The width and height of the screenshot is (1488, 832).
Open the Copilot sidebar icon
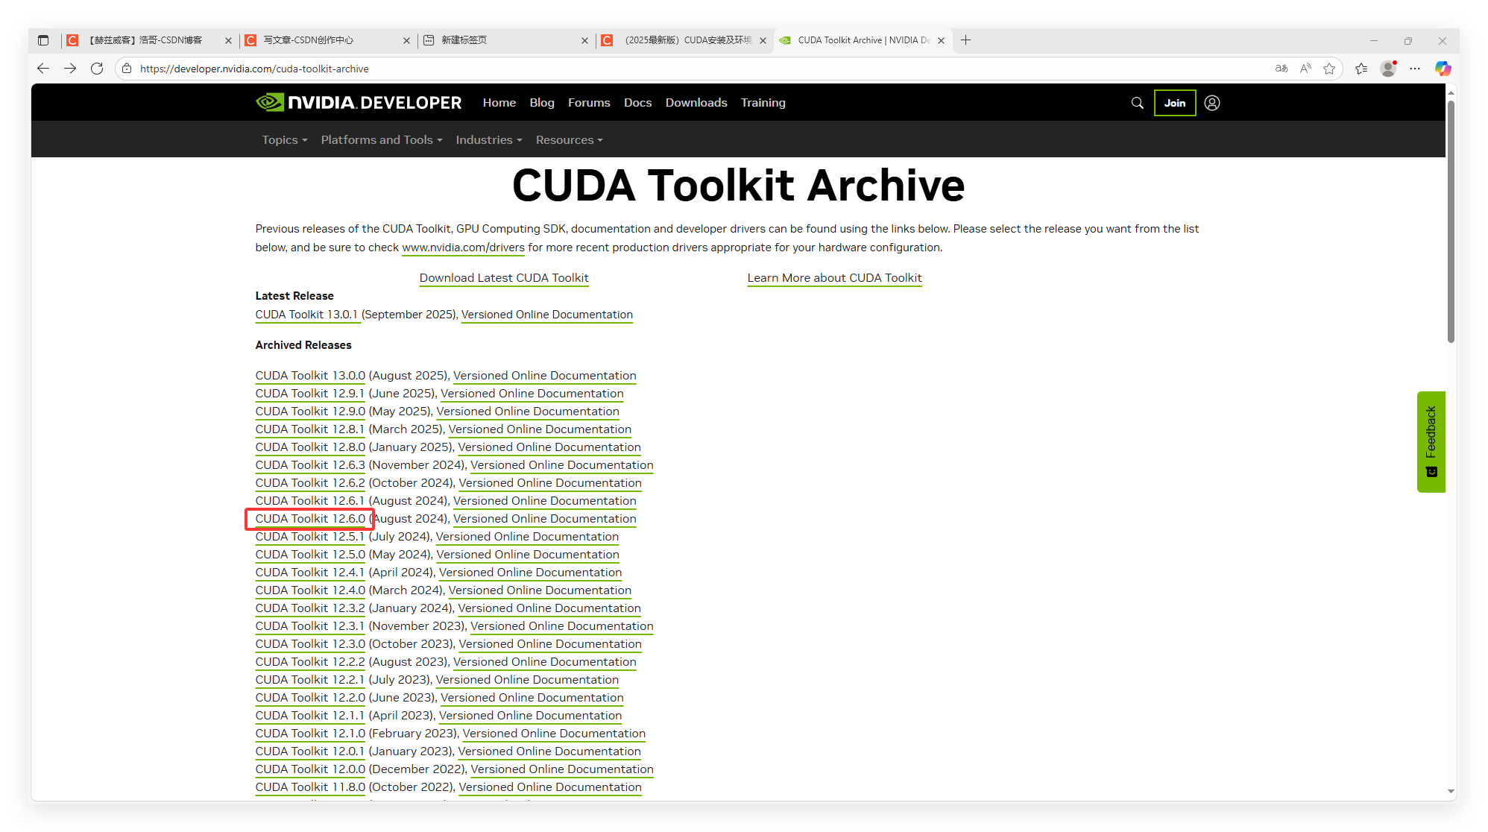[1443, 69]
